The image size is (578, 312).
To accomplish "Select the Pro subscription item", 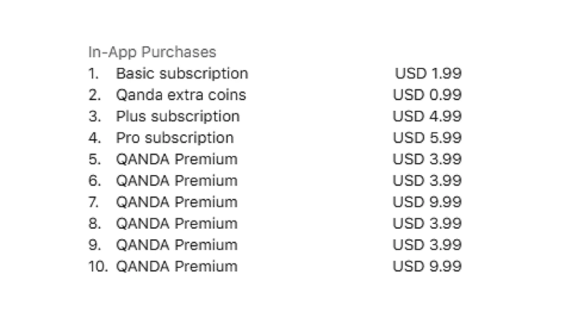I will 174,138.
